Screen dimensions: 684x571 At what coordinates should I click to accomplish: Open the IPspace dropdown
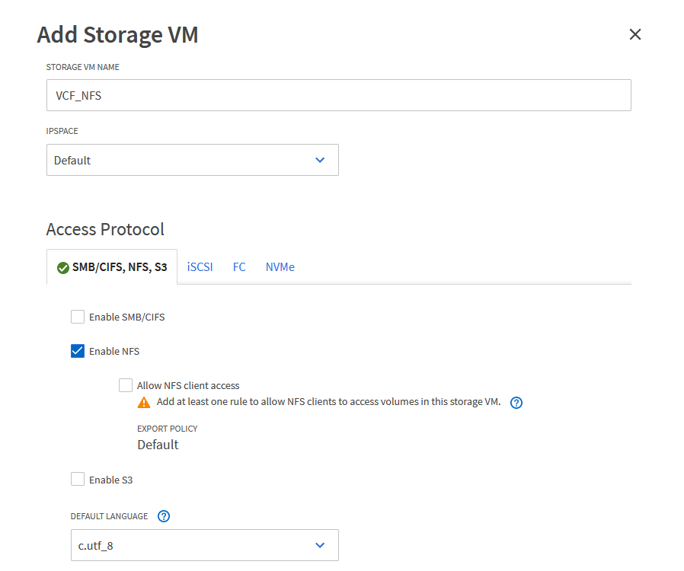[x=192, y=160]
